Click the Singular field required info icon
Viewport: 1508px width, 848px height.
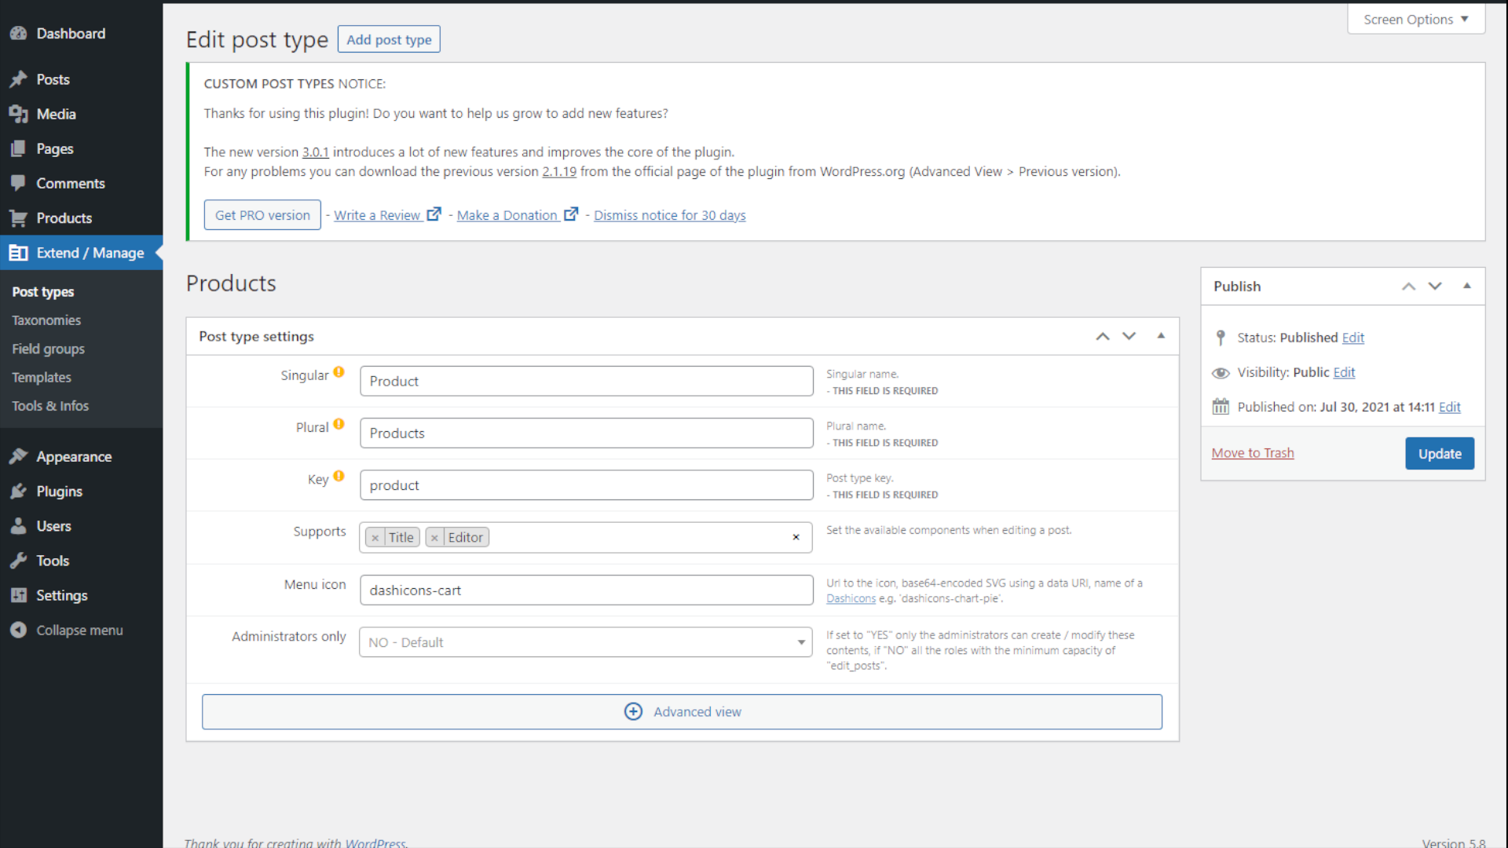pyautogui.click(x=339, y=372)
